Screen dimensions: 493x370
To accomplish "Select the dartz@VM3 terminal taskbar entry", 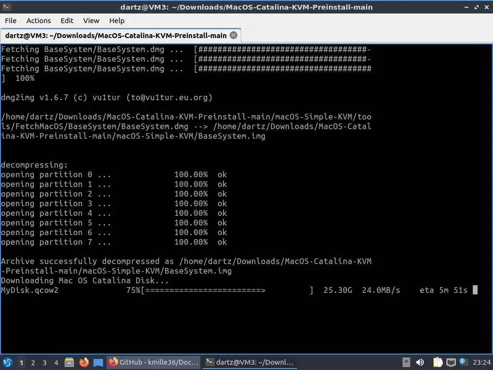I will pyautogui.click(x=250, y=362).
